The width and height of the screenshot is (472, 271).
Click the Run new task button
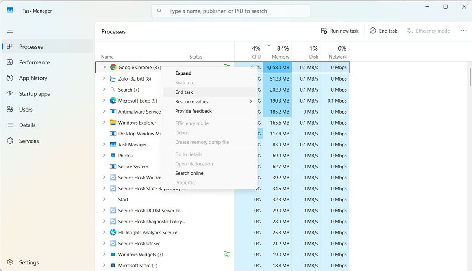[x=340, y=31]
